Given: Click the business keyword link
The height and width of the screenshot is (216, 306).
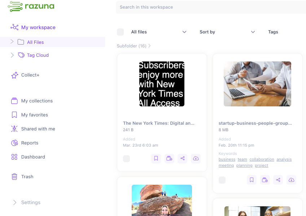Looking at the screenshot, I should tap(227, 159).
